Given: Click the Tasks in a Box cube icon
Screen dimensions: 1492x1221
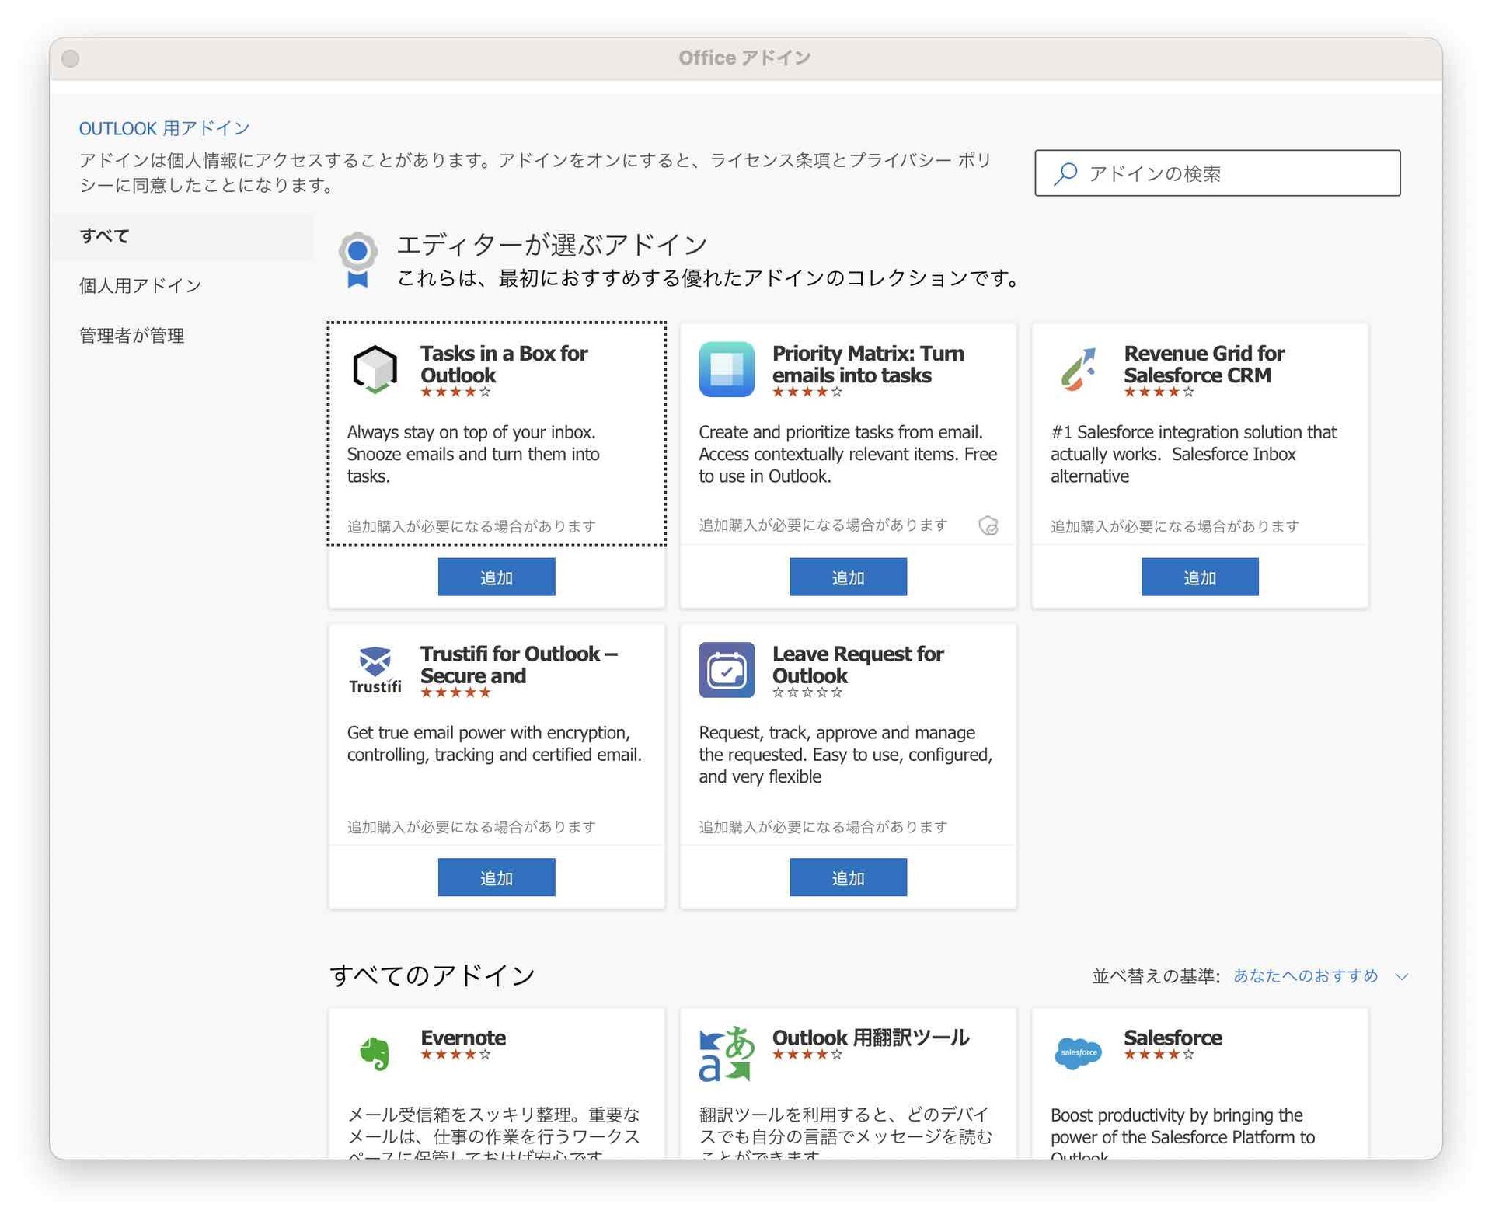Looking at the screenshot, I should 375,368.
